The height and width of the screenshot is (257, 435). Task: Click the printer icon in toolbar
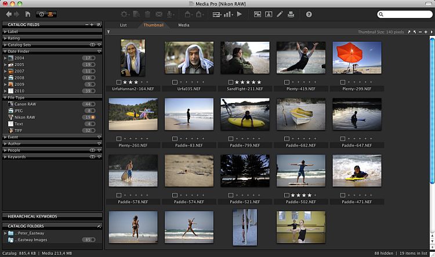pos(290,14)
